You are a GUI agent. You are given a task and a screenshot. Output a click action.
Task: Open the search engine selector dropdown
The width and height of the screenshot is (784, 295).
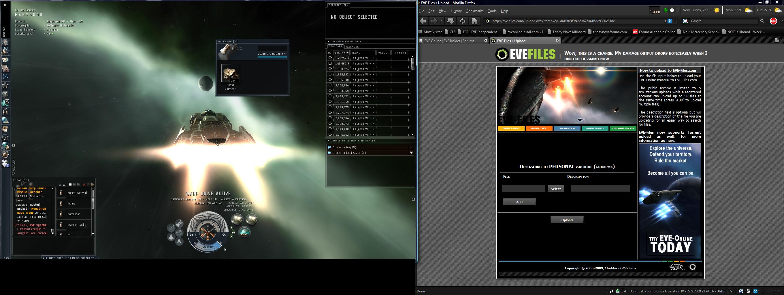click(685, 21)
